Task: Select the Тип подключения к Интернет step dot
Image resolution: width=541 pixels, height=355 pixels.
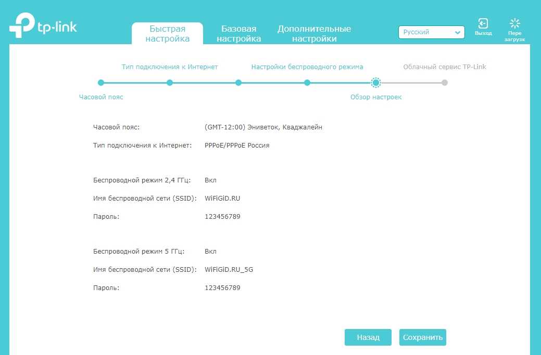Action: click(x=170, y=83)
